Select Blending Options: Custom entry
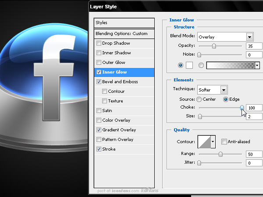The height and width of the screenshot is (197, 263). pos(124,34)
